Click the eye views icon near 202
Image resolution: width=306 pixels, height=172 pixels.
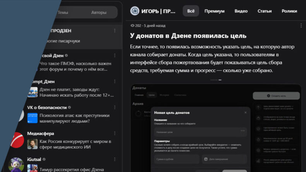tap(132, 26)
